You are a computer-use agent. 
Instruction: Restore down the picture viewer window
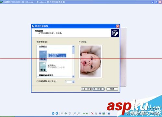(156, 2)
